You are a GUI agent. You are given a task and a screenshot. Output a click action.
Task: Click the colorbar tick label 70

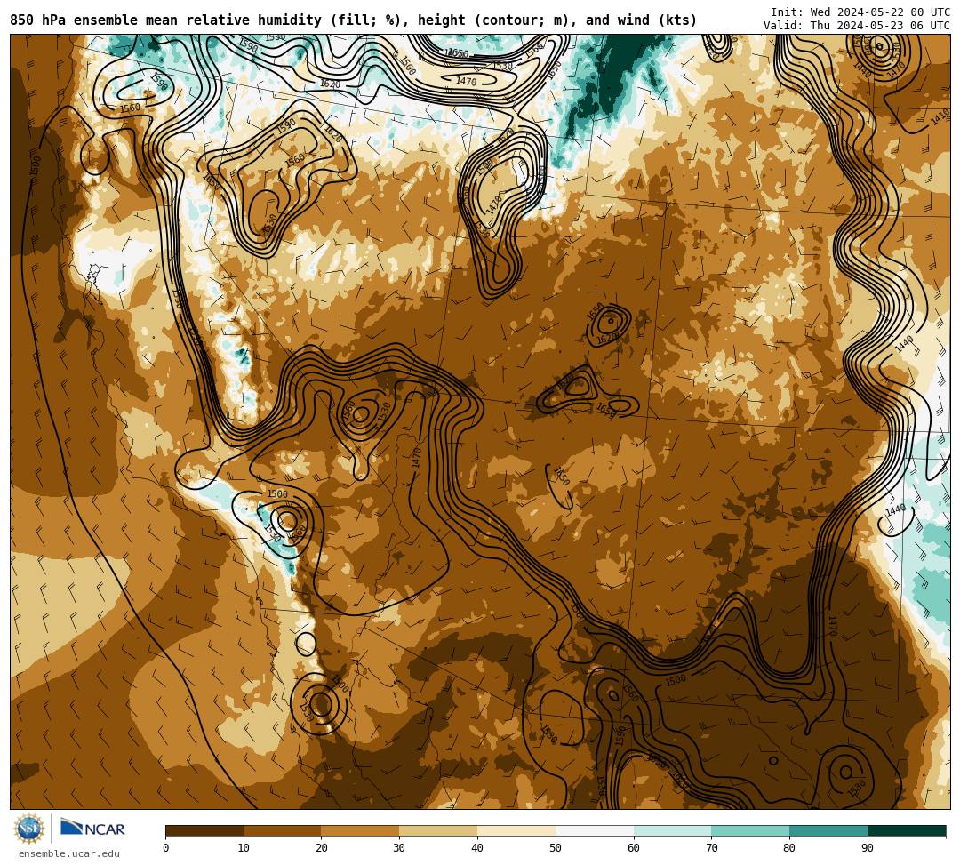click(x=711, y=848)
